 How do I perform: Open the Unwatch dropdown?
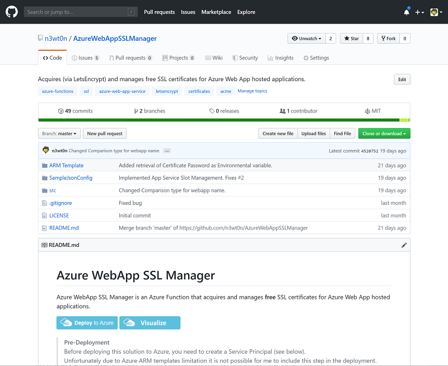(306, 38)
